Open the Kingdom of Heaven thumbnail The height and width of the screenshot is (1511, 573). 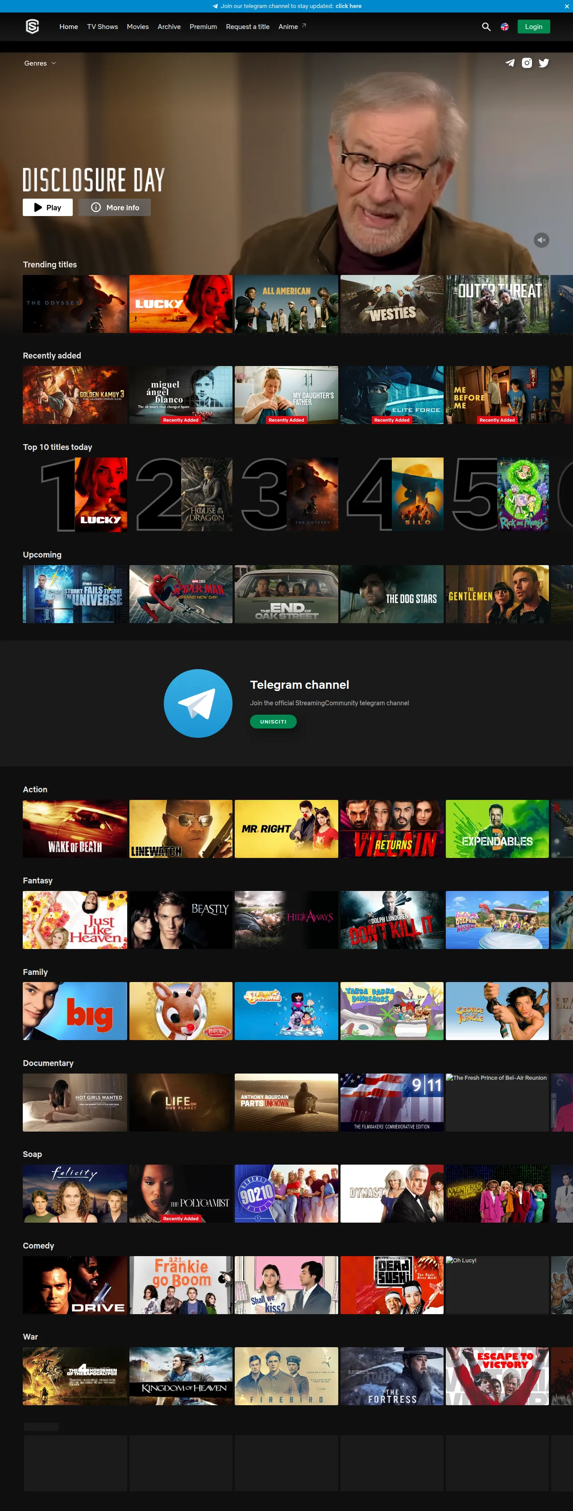pos(181,1376)
